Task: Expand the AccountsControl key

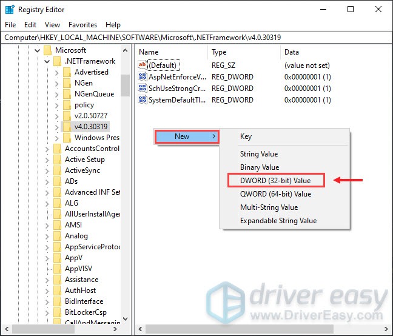Action: coord(47,149)
